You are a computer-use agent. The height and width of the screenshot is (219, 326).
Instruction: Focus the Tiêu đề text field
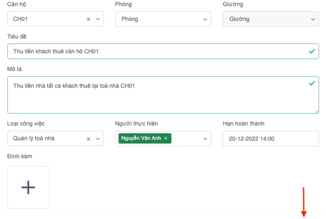coord(156,51)
